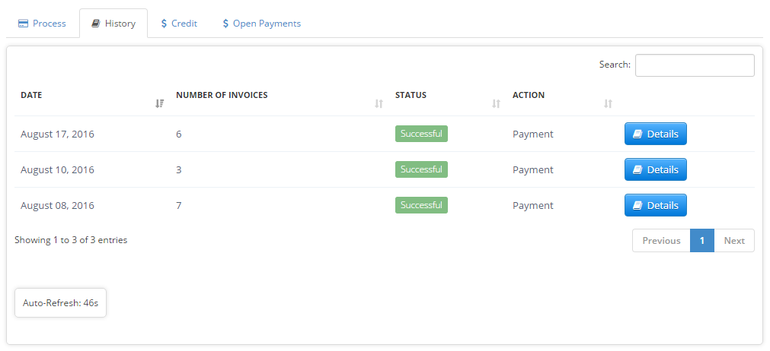The image size is (770, 351).
Task: Select the August 10, 2016 date cell
Action: [x=57, y=170]
